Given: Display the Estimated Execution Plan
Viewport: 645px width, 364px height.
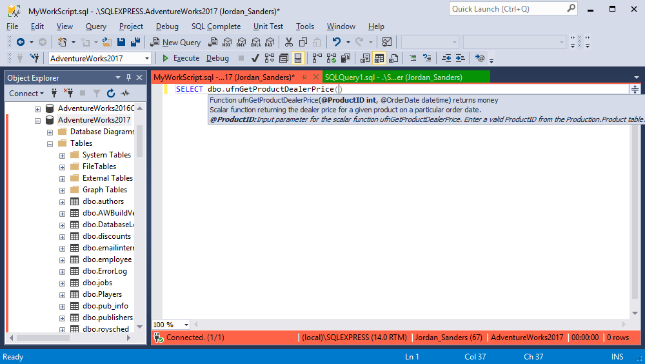Looking at the screenshot, I should click(x=270, y=58).
